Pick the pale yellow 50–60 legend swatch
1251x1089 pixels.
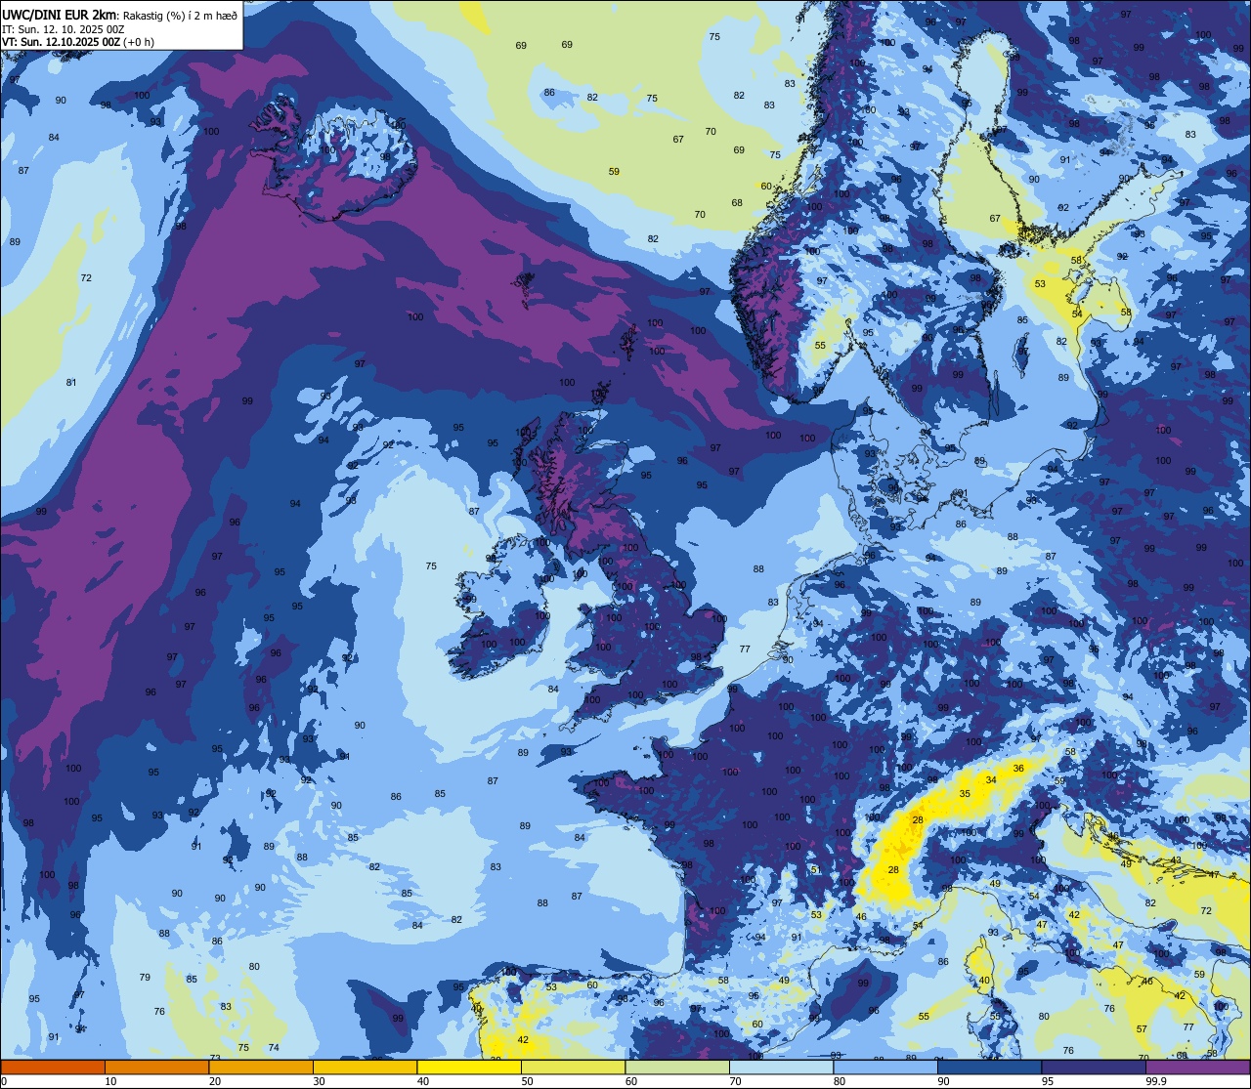[x=574, y=1067]
